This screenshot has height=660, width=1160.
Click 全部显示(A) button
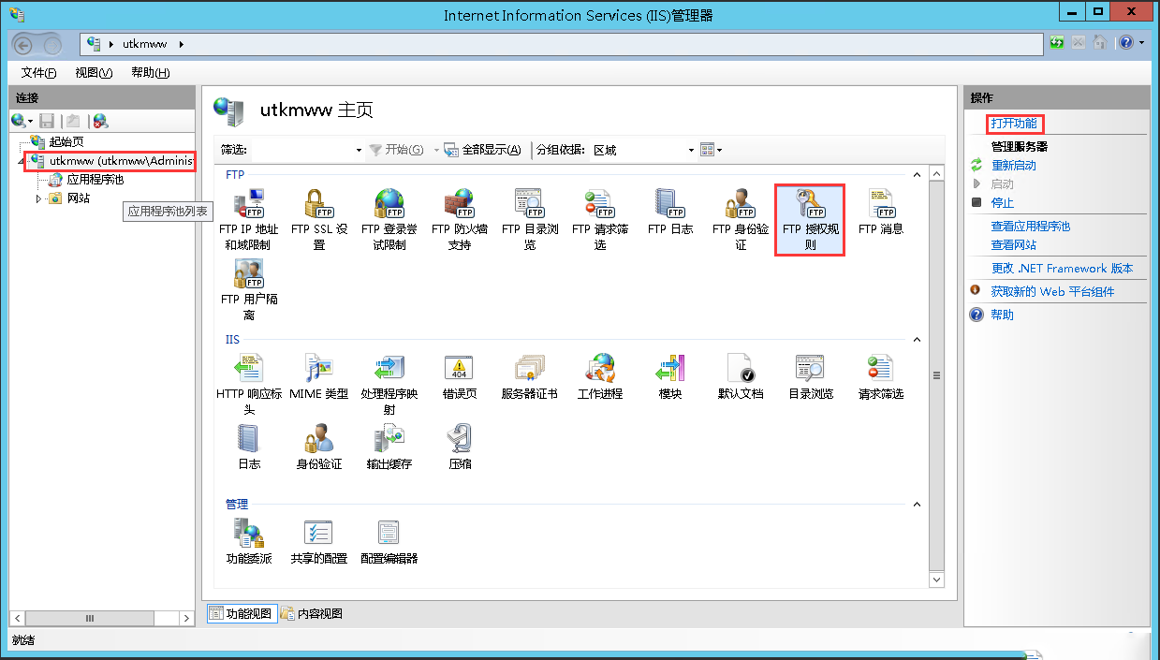point(483,150)
